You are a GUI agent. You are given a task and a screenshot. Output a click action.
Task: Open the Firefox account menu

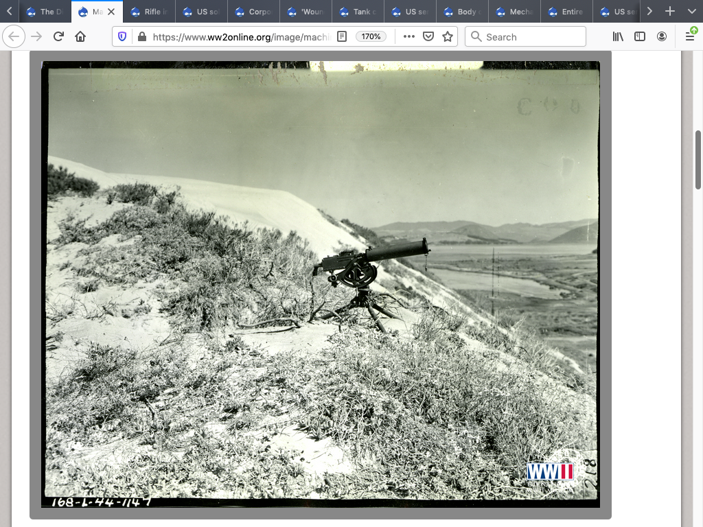(662, 37)
